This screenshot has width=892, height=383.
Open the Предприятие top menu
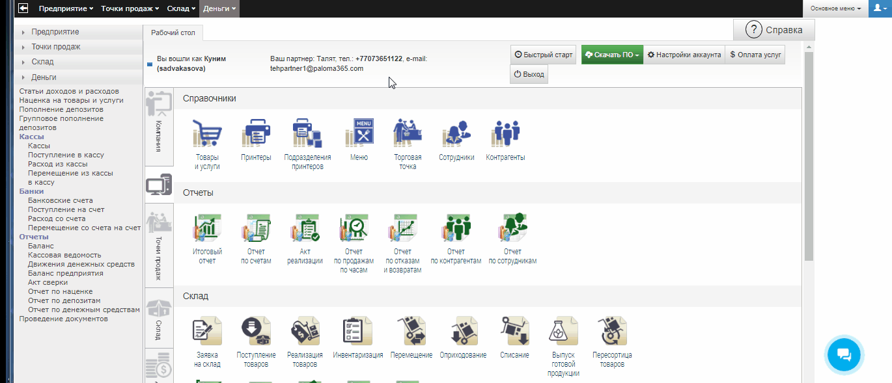[x=65, y=8]
